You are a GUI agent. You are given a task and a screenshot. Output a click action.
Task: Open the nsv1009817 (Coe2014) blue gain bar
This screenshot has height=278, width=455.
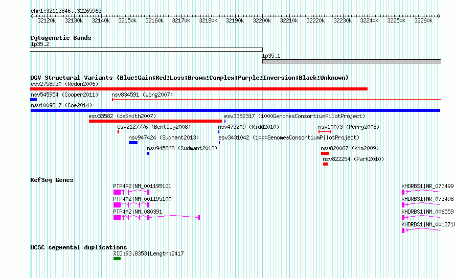235,110
